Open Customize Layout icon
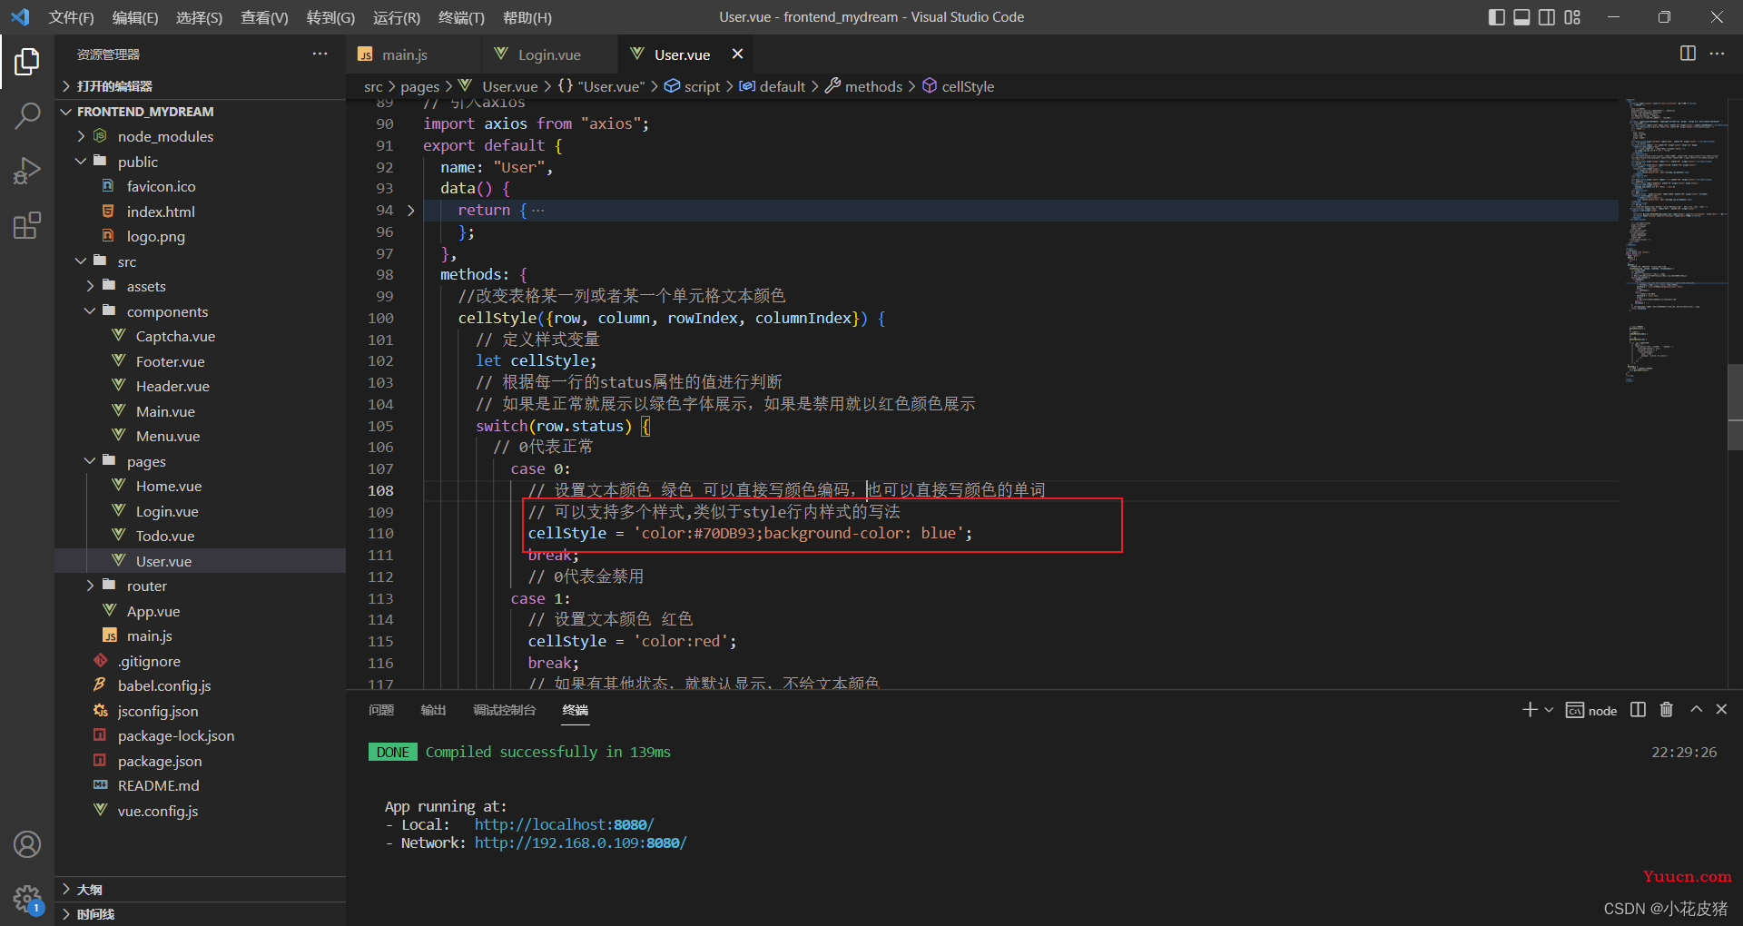Viewport: 1743px width, 926px height. pos(1572,17)
